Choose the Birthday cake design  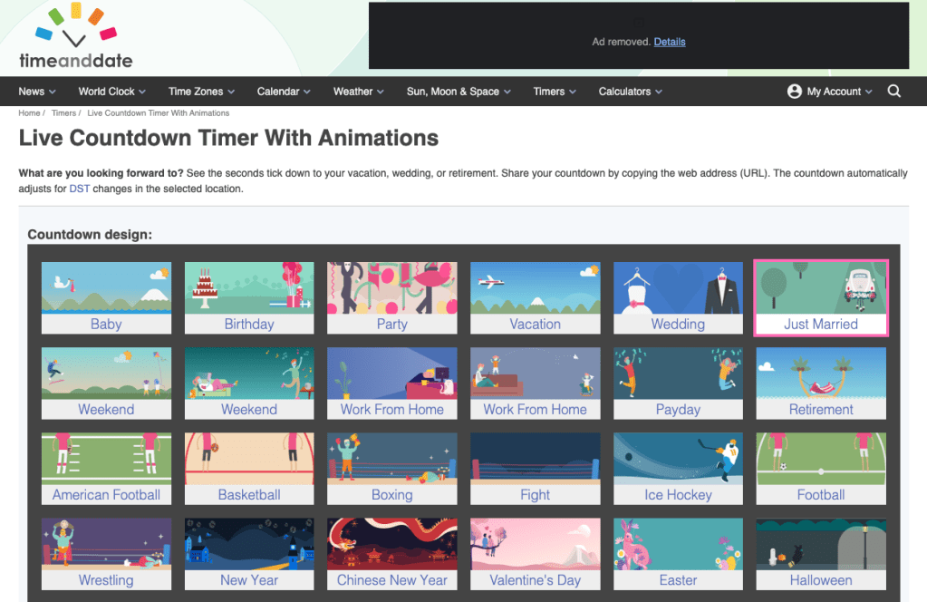pos(249,297)
